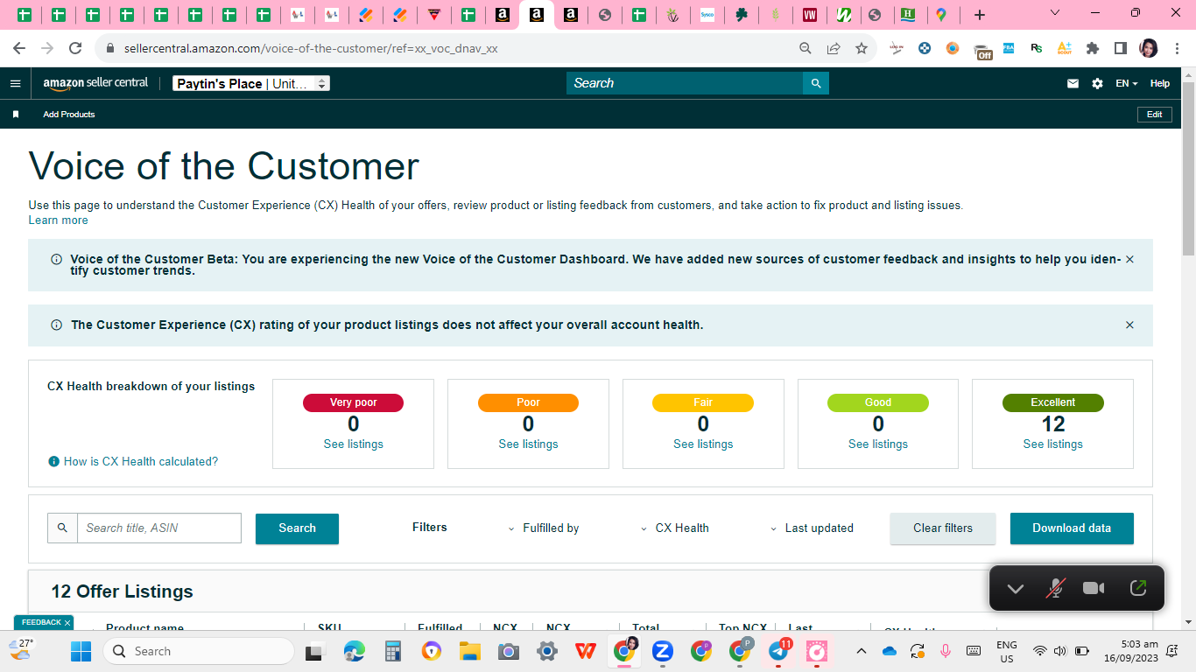Click the magnifier button beside the Seller Central search box
Image resolution: width=1196 pixels, height=672 pixels.
[816, 83]
